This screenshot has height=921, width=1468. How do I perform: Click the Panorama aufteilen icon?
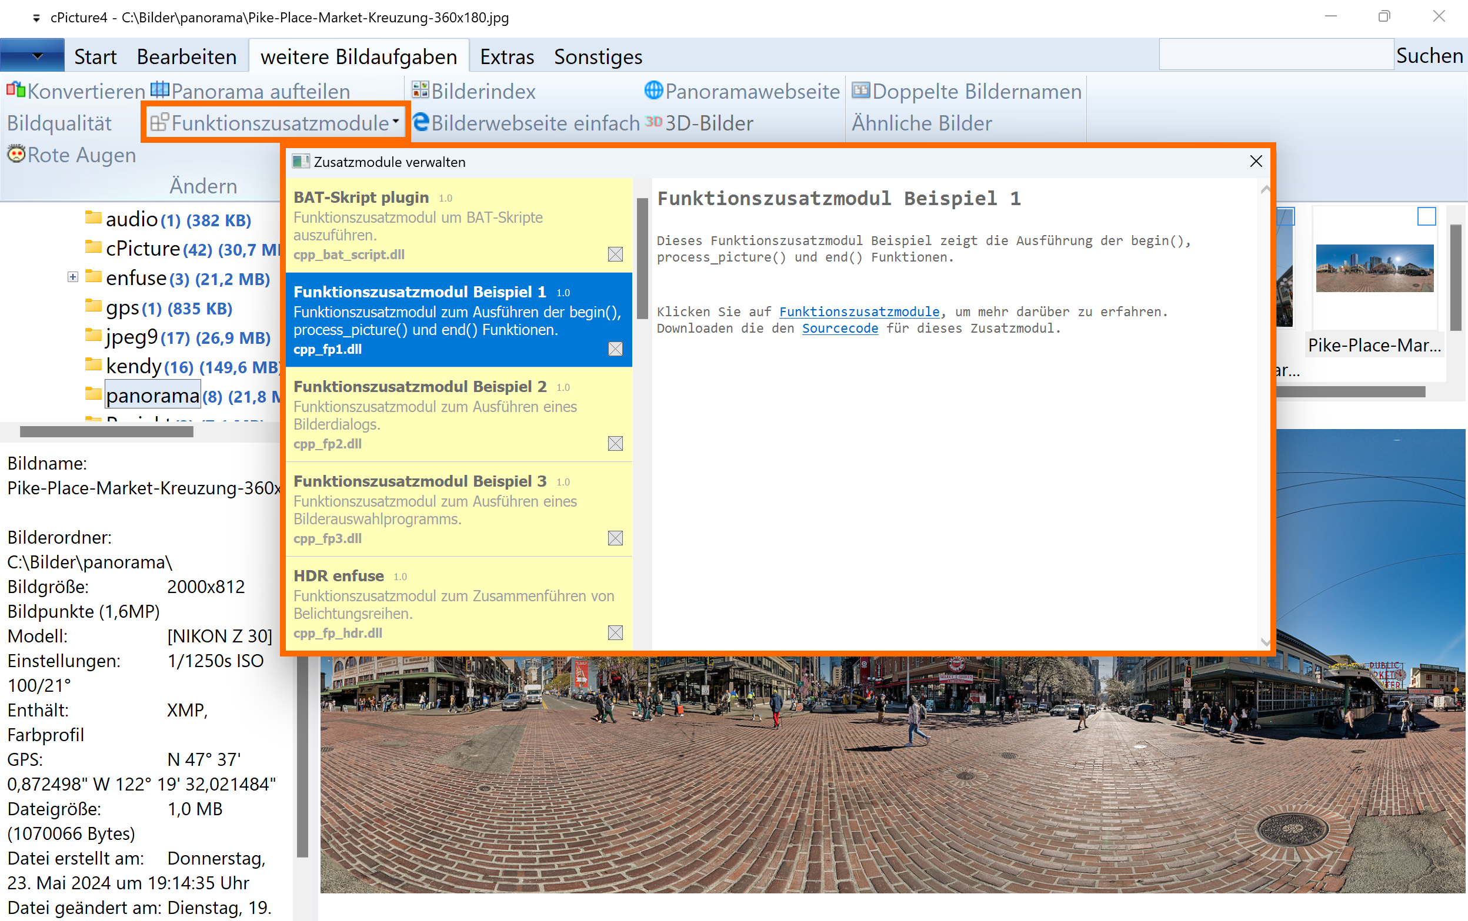[x=159, y=90]
